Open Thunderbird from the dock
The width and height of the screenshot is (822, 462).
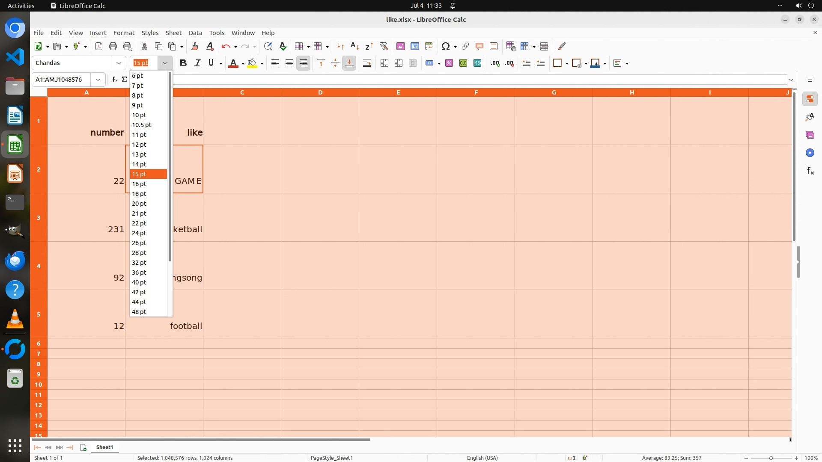[15, 261]
